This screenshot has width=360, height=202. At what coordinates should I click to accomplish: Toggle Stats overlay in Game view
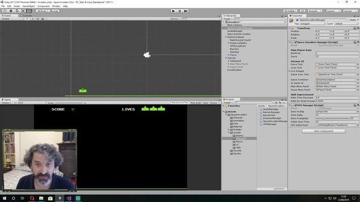pyautogui.click(x=206, y=103)
